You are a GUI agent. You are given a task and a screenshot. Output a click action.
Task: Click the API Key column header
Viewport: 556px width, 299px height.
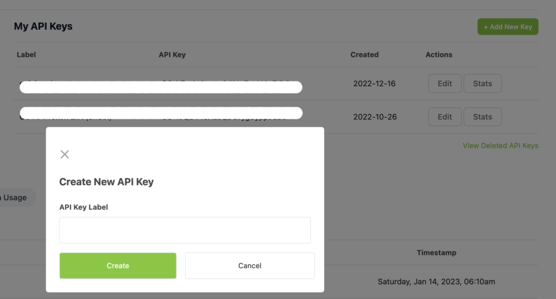[172, 55]
